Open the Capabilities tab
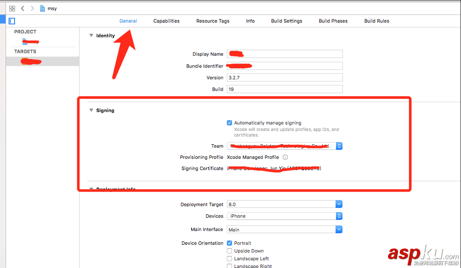 click(x=166, y=21)
